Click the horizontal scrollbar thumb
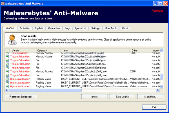The width and height of the screenshot is (169, 113). (x=45, y=90)
